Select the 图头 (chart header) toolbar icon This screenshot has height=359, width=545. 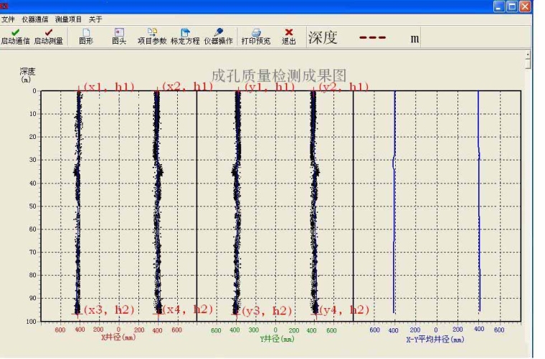pyautogui.click(x=119, y=36)
